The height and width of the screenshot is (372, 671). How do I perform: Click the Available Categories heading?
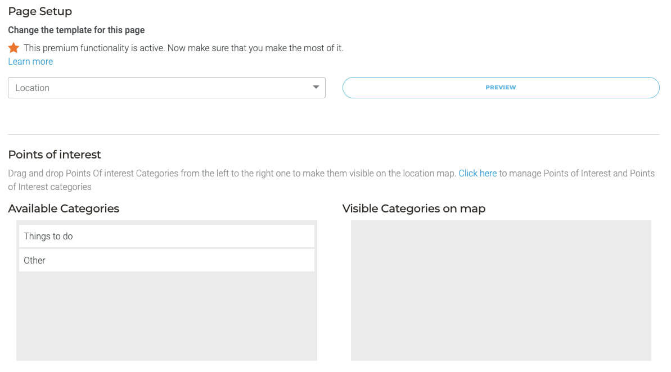coord(64,208)
